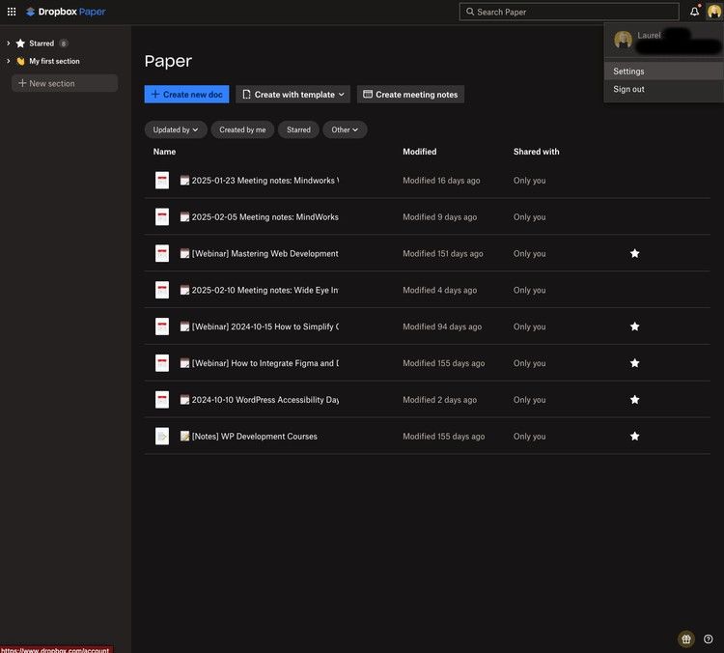The width and height of the screenshot is (724, 653).
Task: Open the Updated by filter dropdown
Action: (x=176, y=129)
